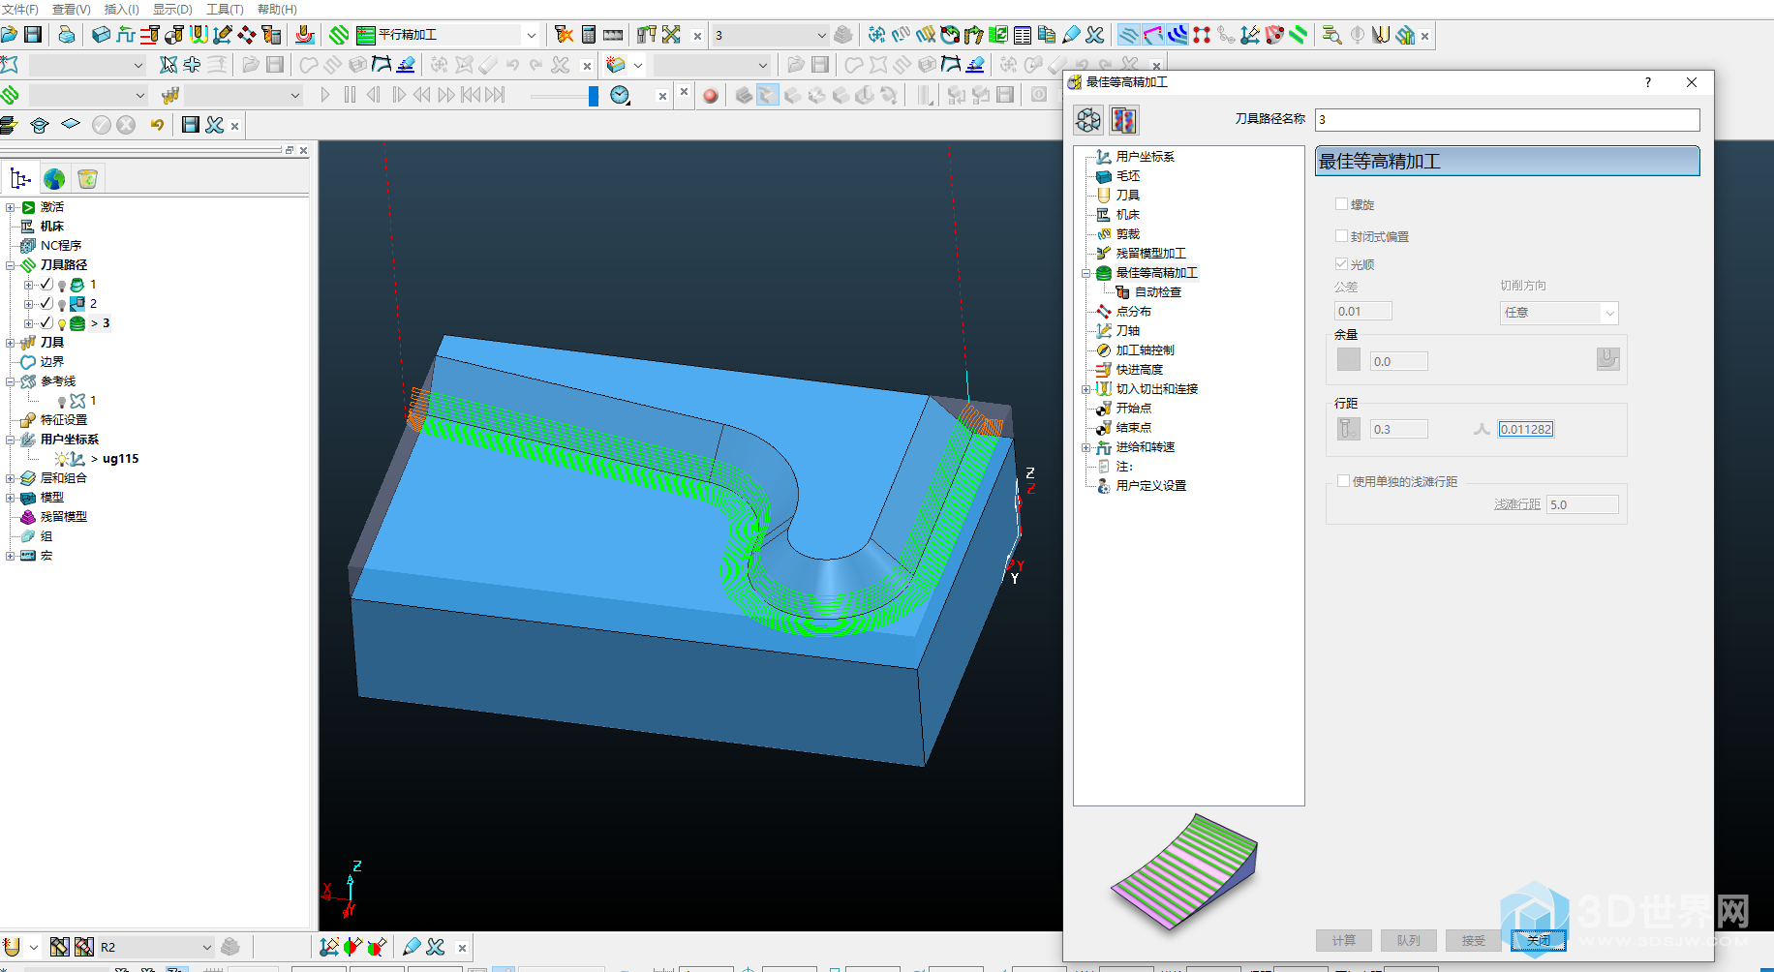This screenshot has height=972, width=1774.
Task: Open the 查看(V) menu
Action: pyautogui.click(x=71, y=9)
